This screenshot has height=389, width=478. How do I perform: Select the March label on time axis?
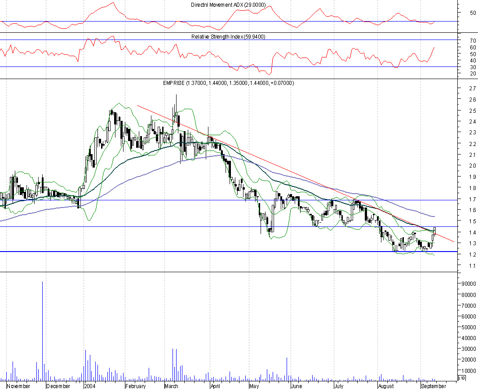[x=171, y=386]
